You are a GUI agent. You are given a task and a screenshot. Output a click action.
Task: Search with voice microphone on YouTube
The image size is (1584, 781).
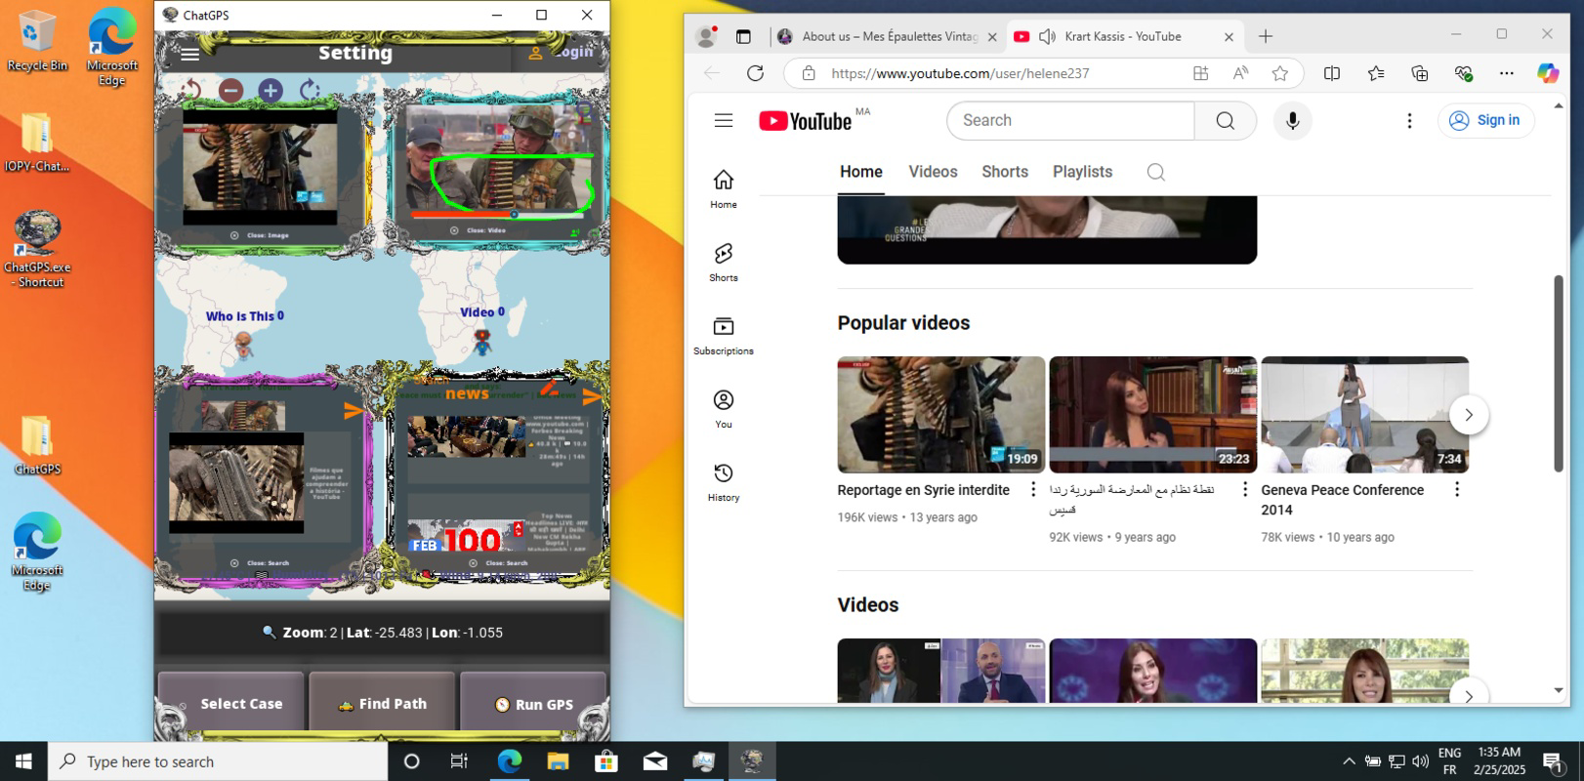[x=1293, y=120]
